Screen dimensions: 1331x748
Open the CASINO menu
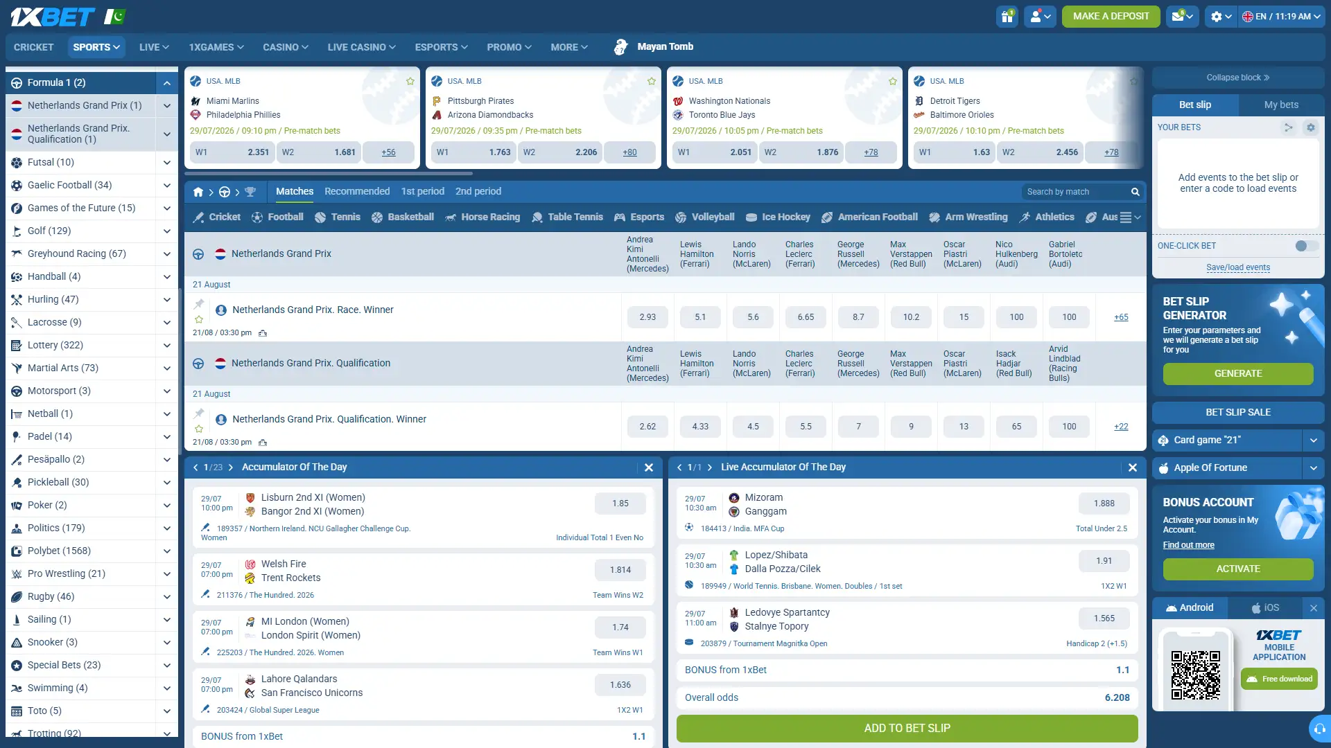(285, 47)
